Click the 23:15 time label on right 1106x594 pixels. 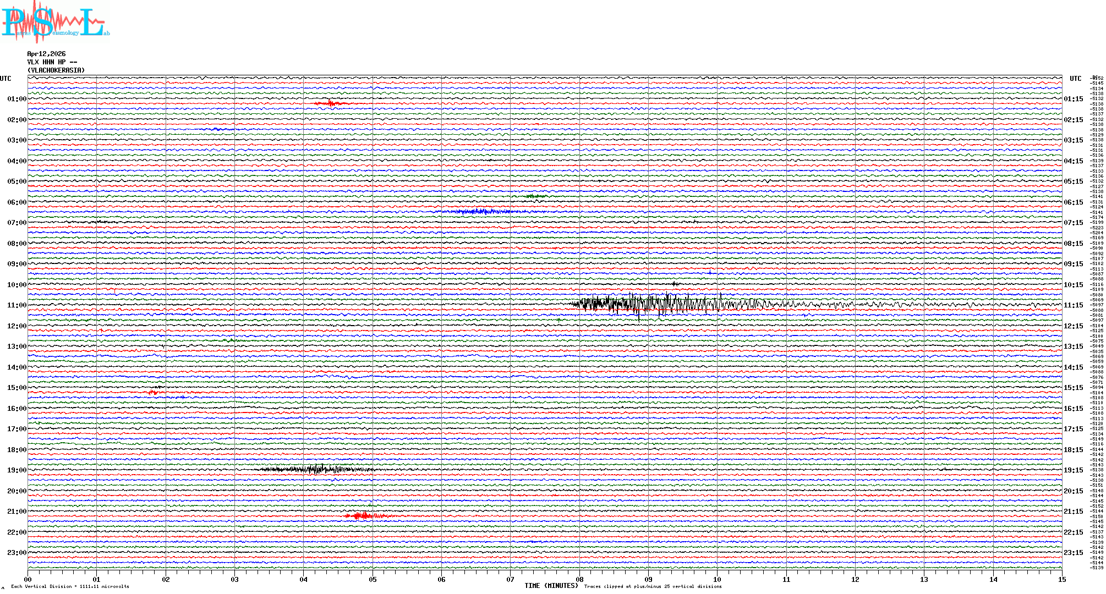1073,553
